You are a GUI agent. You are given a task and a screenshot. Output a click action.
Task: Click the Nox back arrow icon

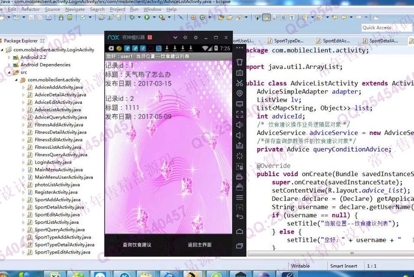239,217
